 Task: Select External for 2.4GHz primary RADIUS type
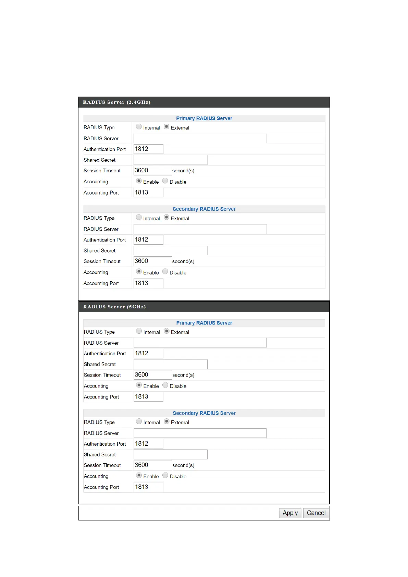[x=166, y=127]
